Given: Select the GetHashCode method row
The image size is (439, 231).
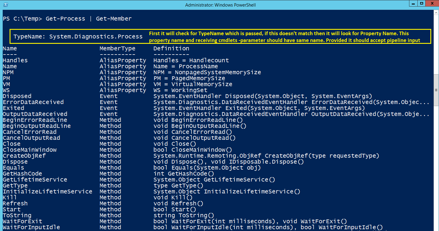Looking at the screenshot, I should tap(22, 173).
